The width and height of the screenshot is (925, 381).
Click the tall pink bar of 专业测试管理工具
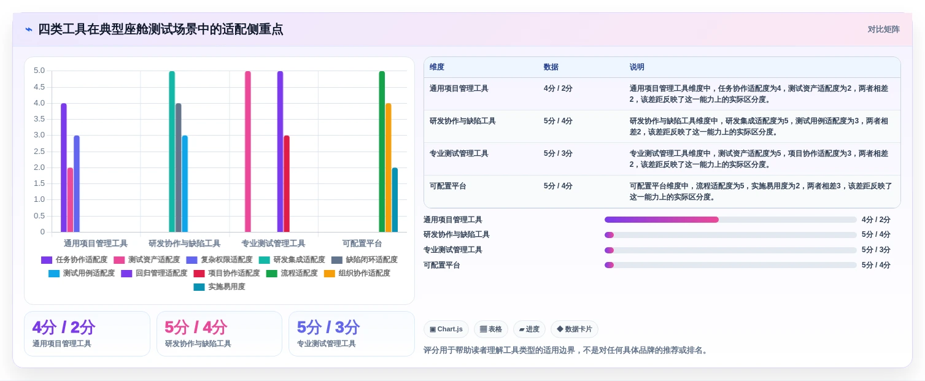pyautogui.click(x=248, y=152)
